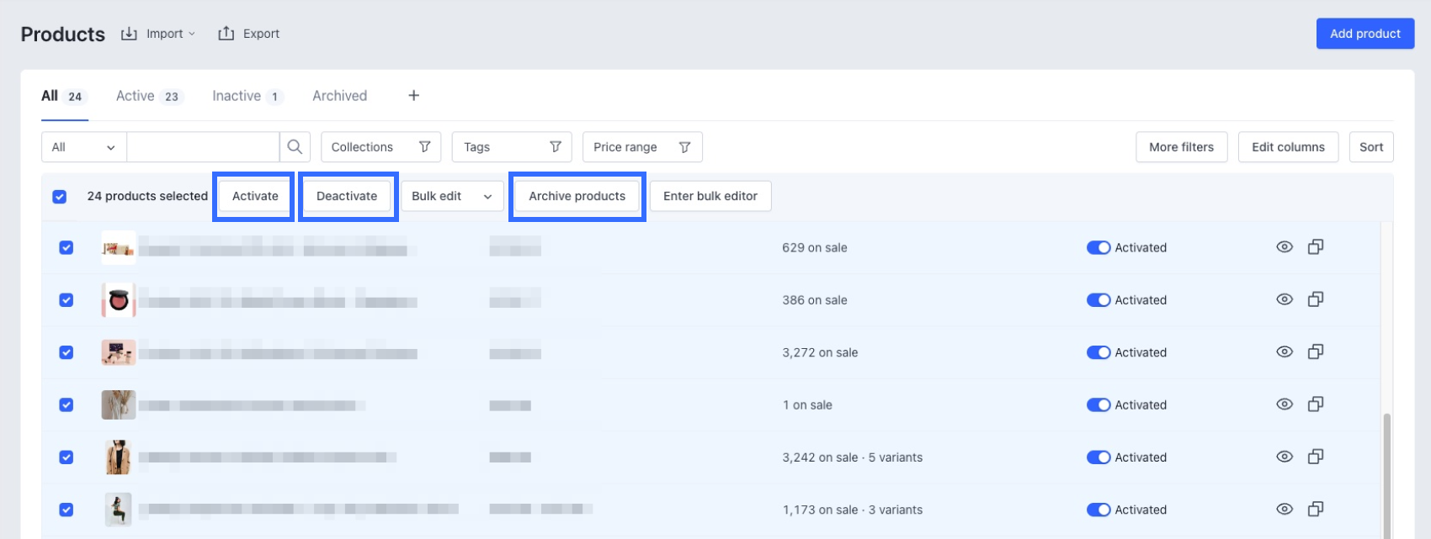Click the Add product button
The height and width of the screenshot is (539, 1431).
click(1365, 34)
